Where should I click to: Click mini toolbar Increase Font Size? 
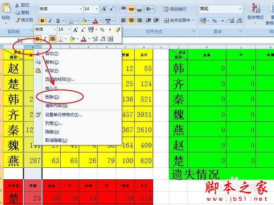[x=76, y=30]
